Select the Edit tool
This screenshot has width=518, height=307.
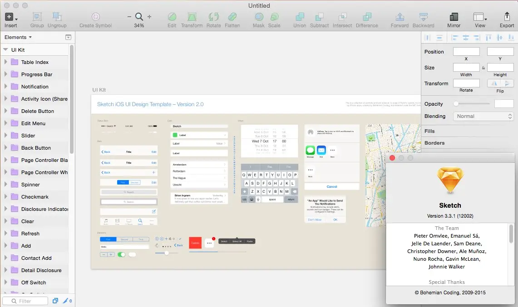[x=172, y=17]
